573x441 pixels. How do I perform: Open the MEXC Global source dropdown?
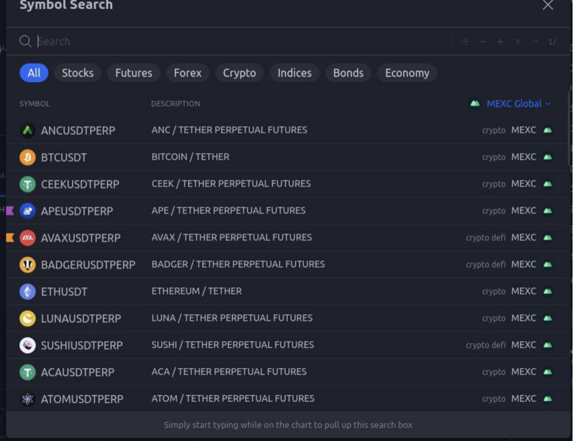[511, 104]
